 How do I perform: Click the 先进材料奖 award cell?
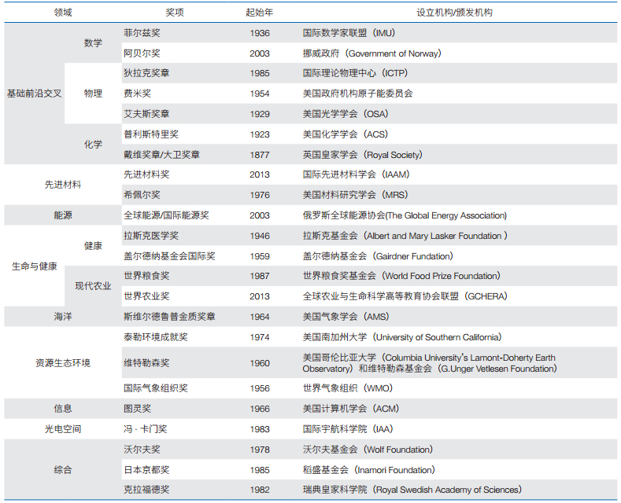[x=146, y=174]
